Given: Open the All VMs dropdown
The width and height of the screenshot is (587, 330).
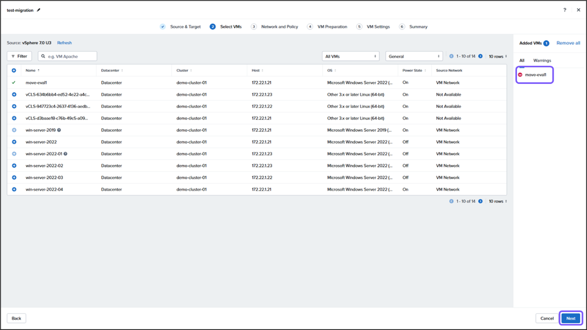Looking at the screenshot, I should [x=350, y=57].
